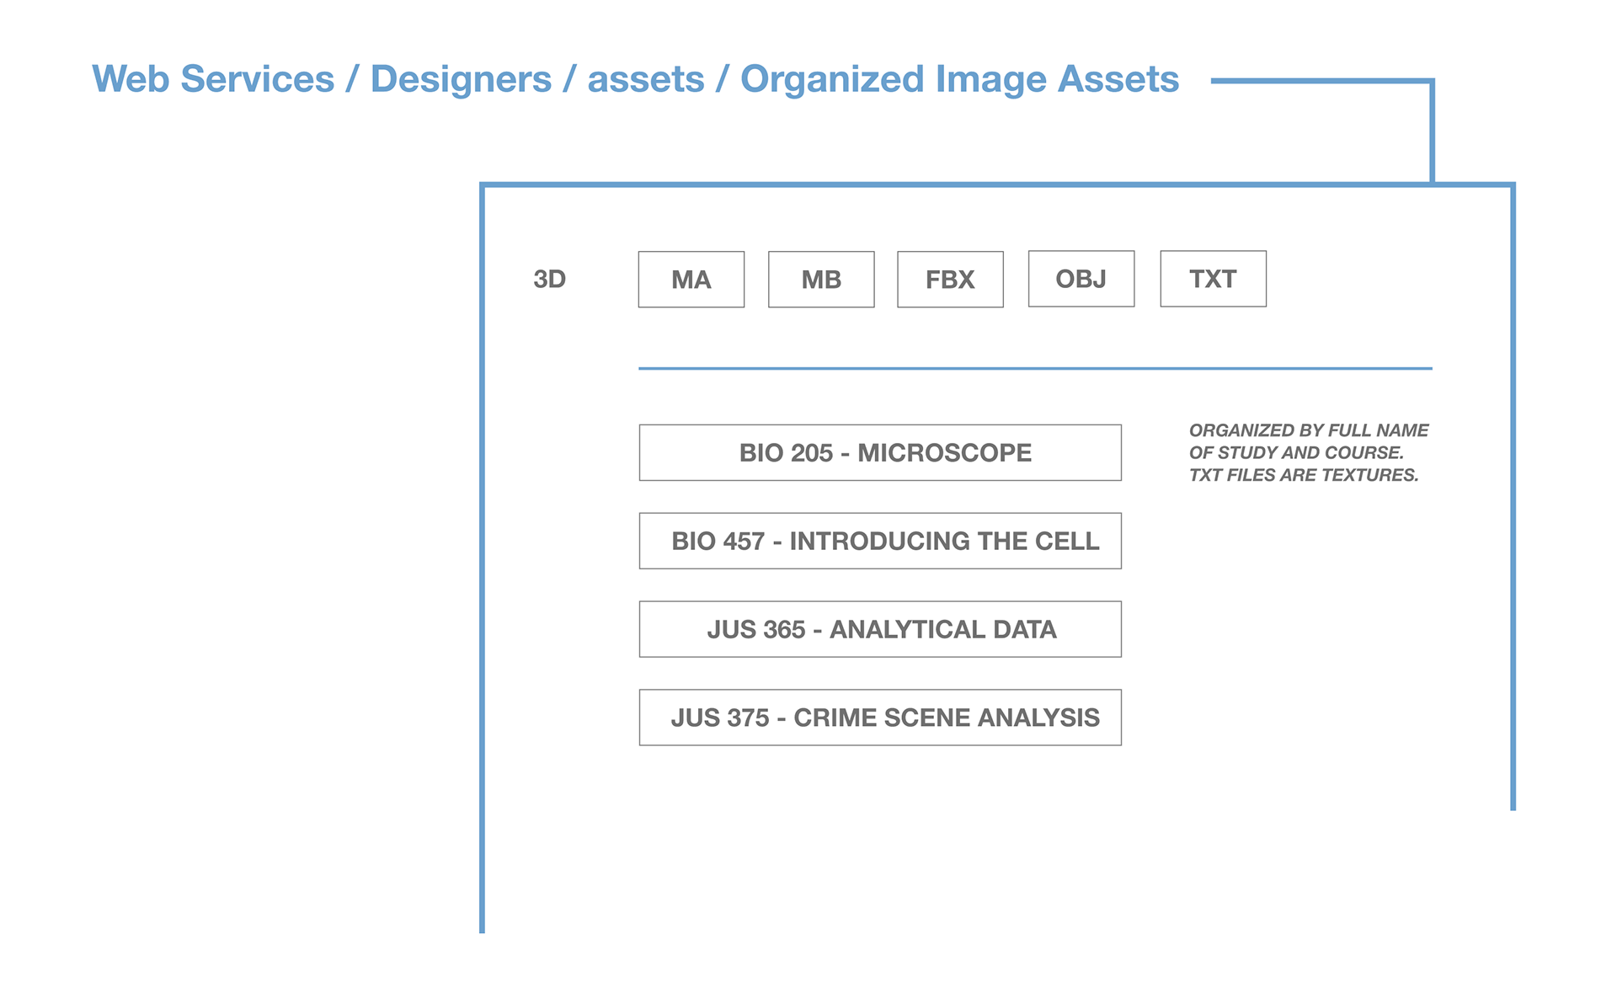Click the connector line beside the breadcrumb title
Viewport: 1617px width, 1003px height.
click(1322, 81)
